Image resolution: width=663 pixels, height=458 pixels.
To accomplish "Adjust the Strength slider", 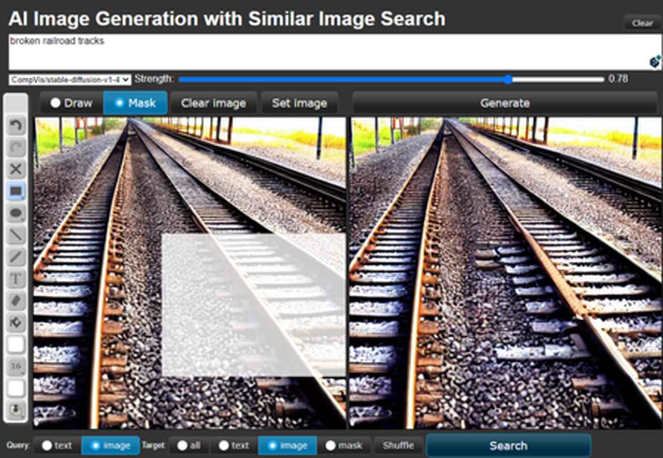I will click(x=391, y=79).
